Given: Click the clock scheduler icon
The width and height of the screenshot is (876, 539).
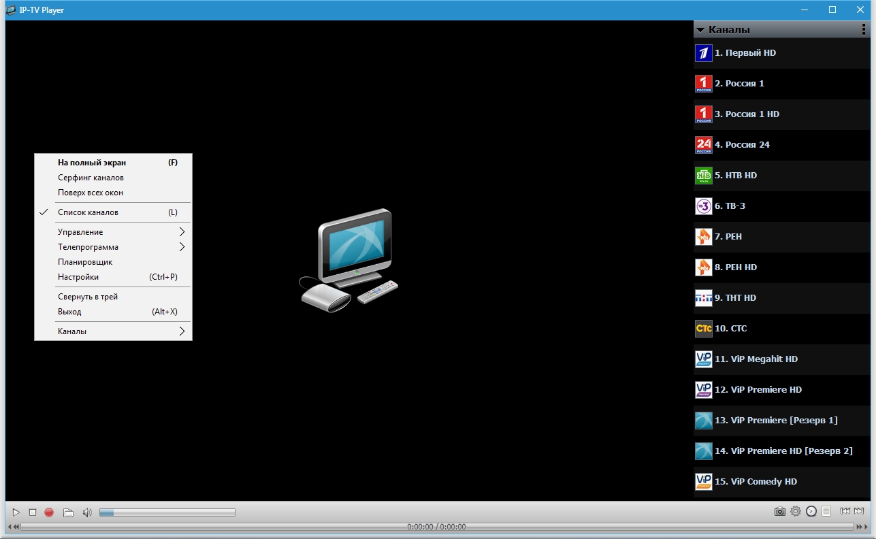Looking at the screenshot, I should click(x=811, y=512).
